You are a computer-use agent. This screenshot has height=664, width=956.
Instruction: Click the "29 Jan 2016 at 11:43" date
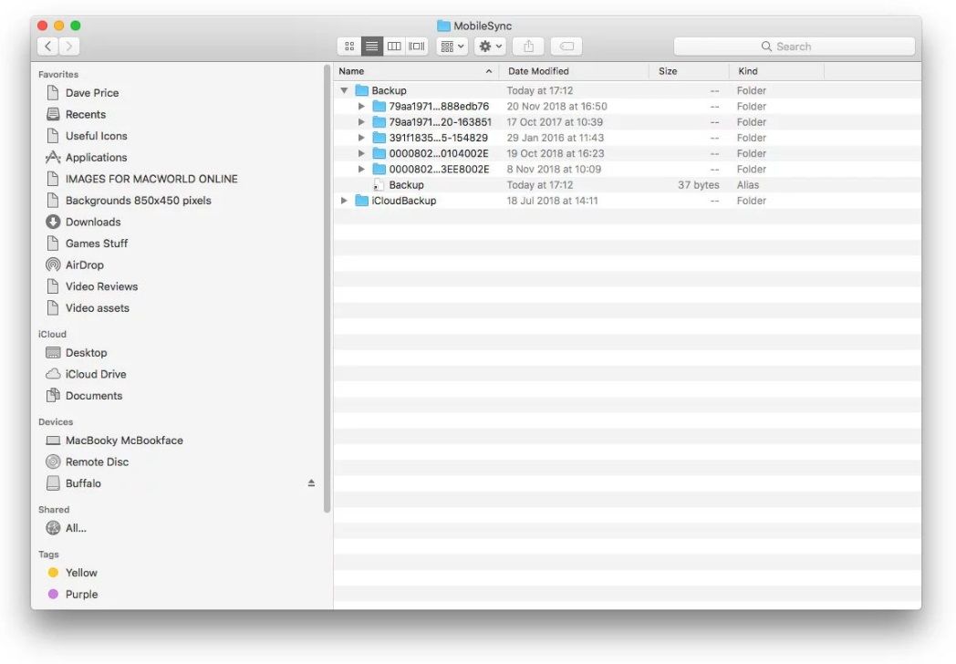(556, 138)
